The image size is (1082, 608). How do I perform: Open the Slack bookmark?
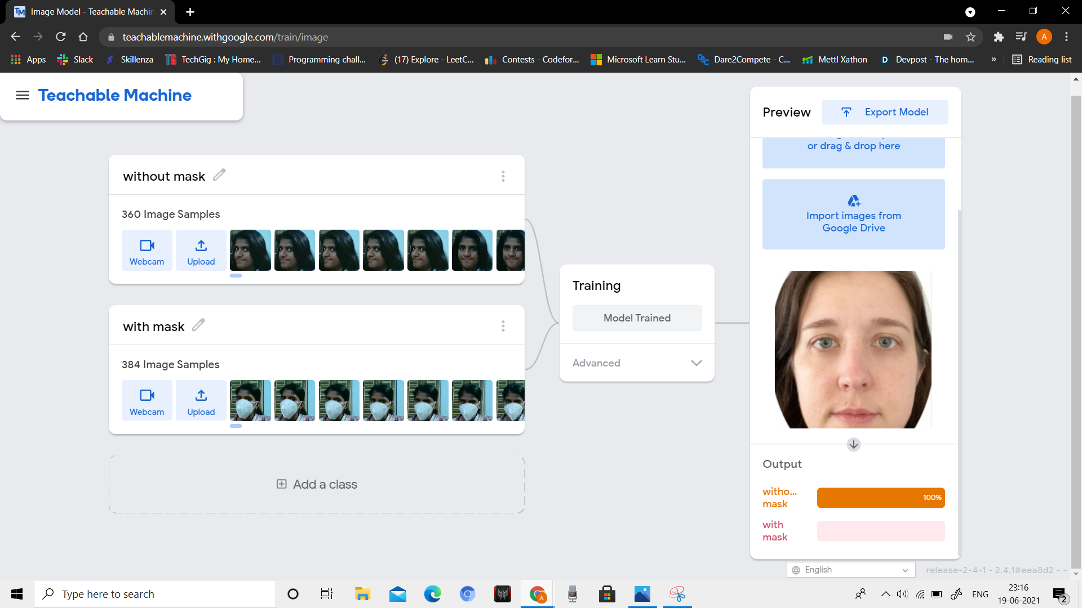point(76,60)
